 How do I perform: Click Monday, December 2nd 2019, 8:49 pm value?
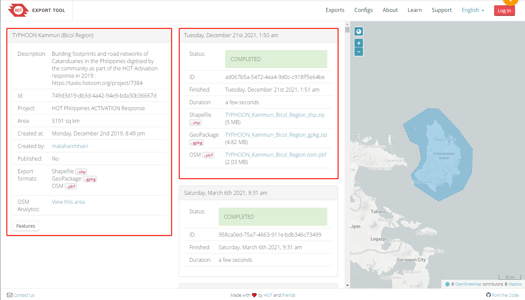[98, 133]
